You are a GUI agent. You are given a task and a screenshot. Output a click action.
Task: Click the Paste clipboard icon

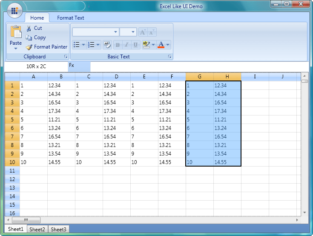(16, 33)
